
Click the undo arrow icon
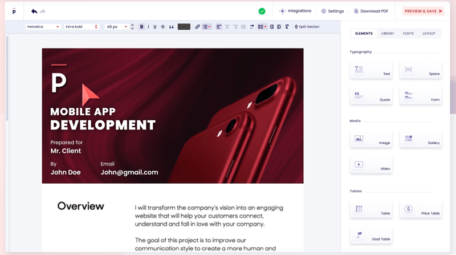[34, 11]
